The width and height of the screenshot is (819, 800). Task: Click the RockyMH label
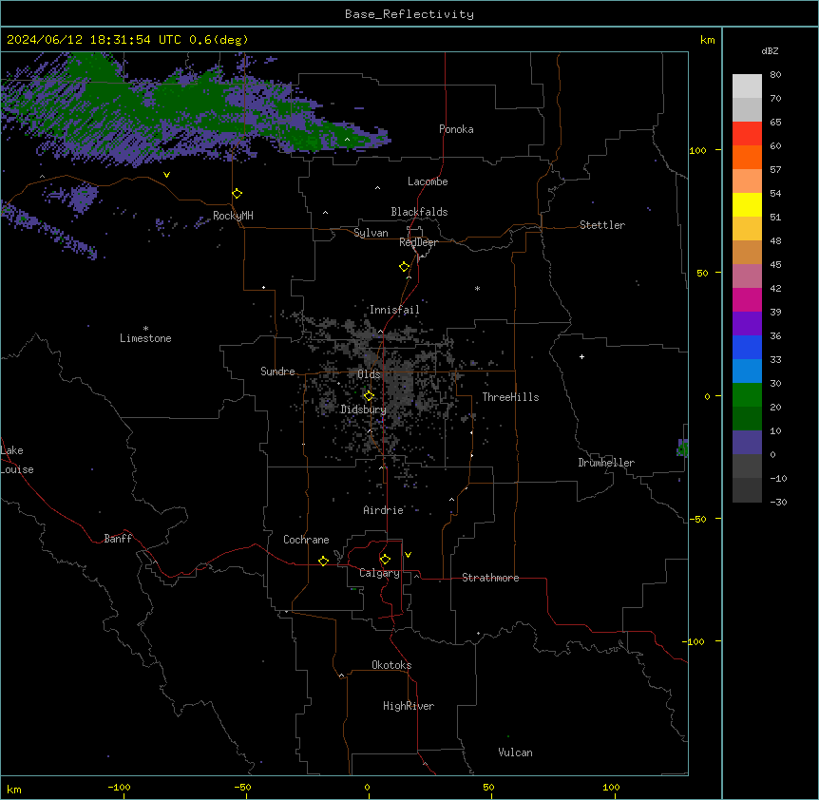pyautogui.click(x=233, y=216)
